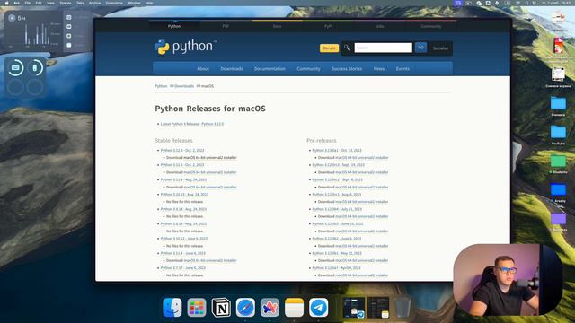Open the Success Stories navigation menu
Viewport: 575px width, 323px height.
pos(347,69)
